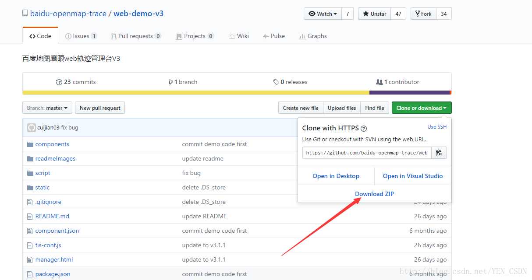Click the folder icon beside components

[x=30, y=144]
